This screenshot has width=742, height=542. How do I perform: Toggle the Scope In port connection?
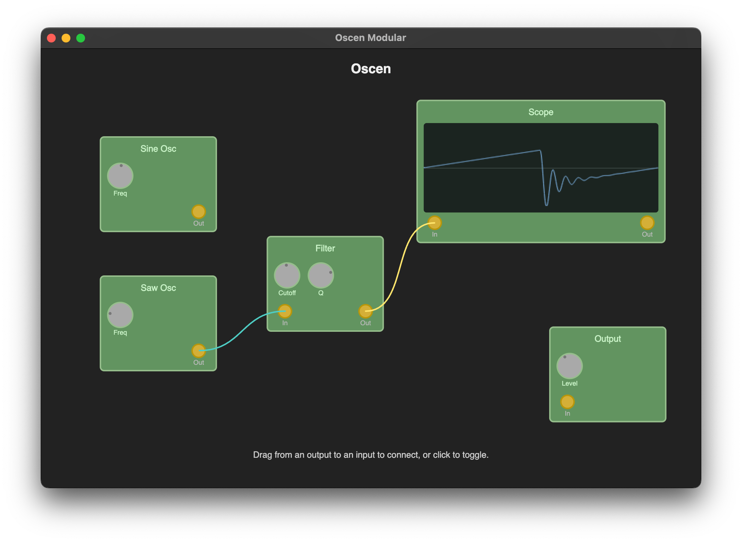[435, 223]
